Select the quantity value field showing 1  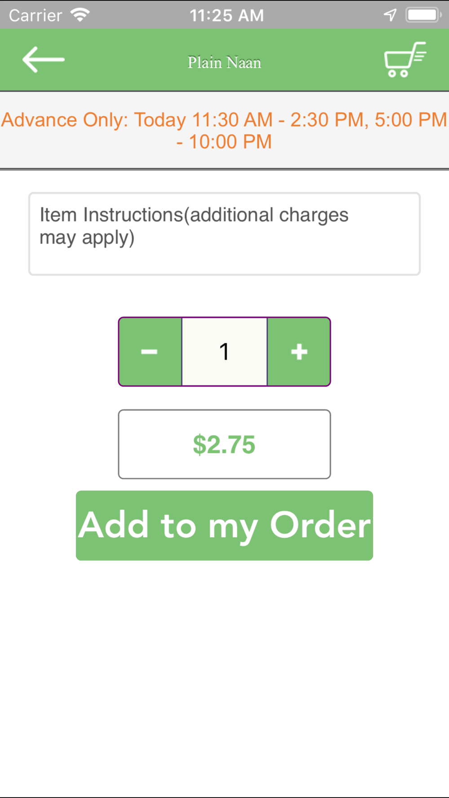[x=224, y=352]
